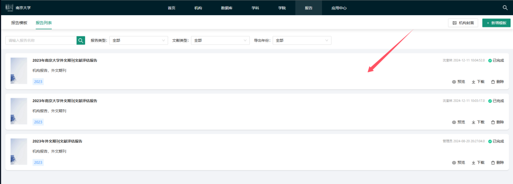Open the 导出年份 dropdown

click(302, 40)
